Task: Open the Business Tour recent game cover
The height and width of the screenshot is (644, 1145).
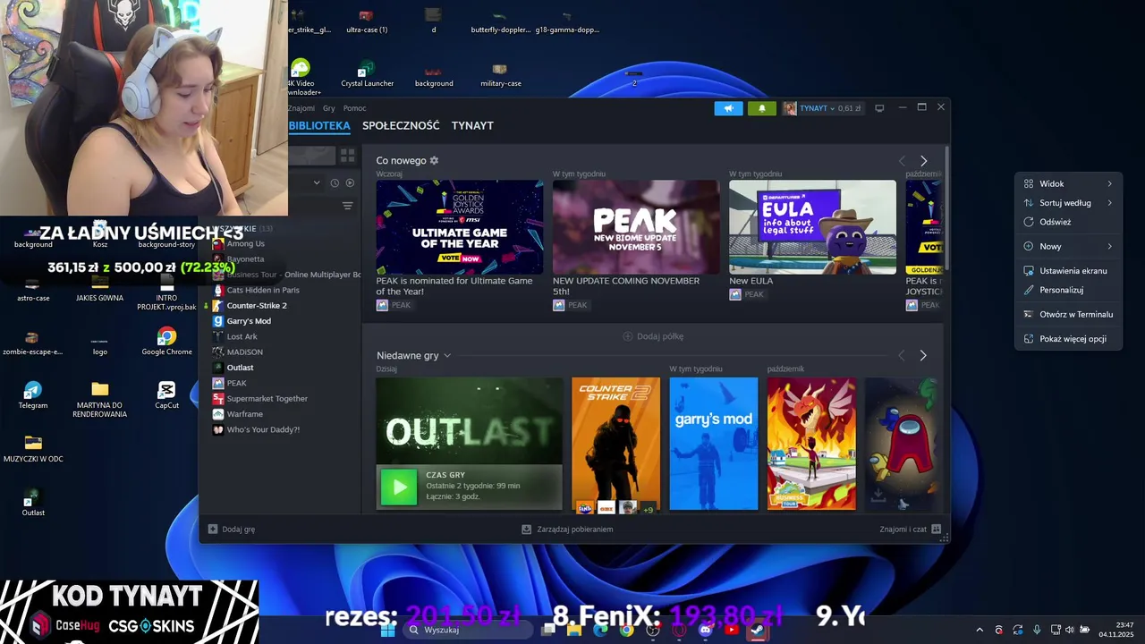Action: tap(811, 444)
